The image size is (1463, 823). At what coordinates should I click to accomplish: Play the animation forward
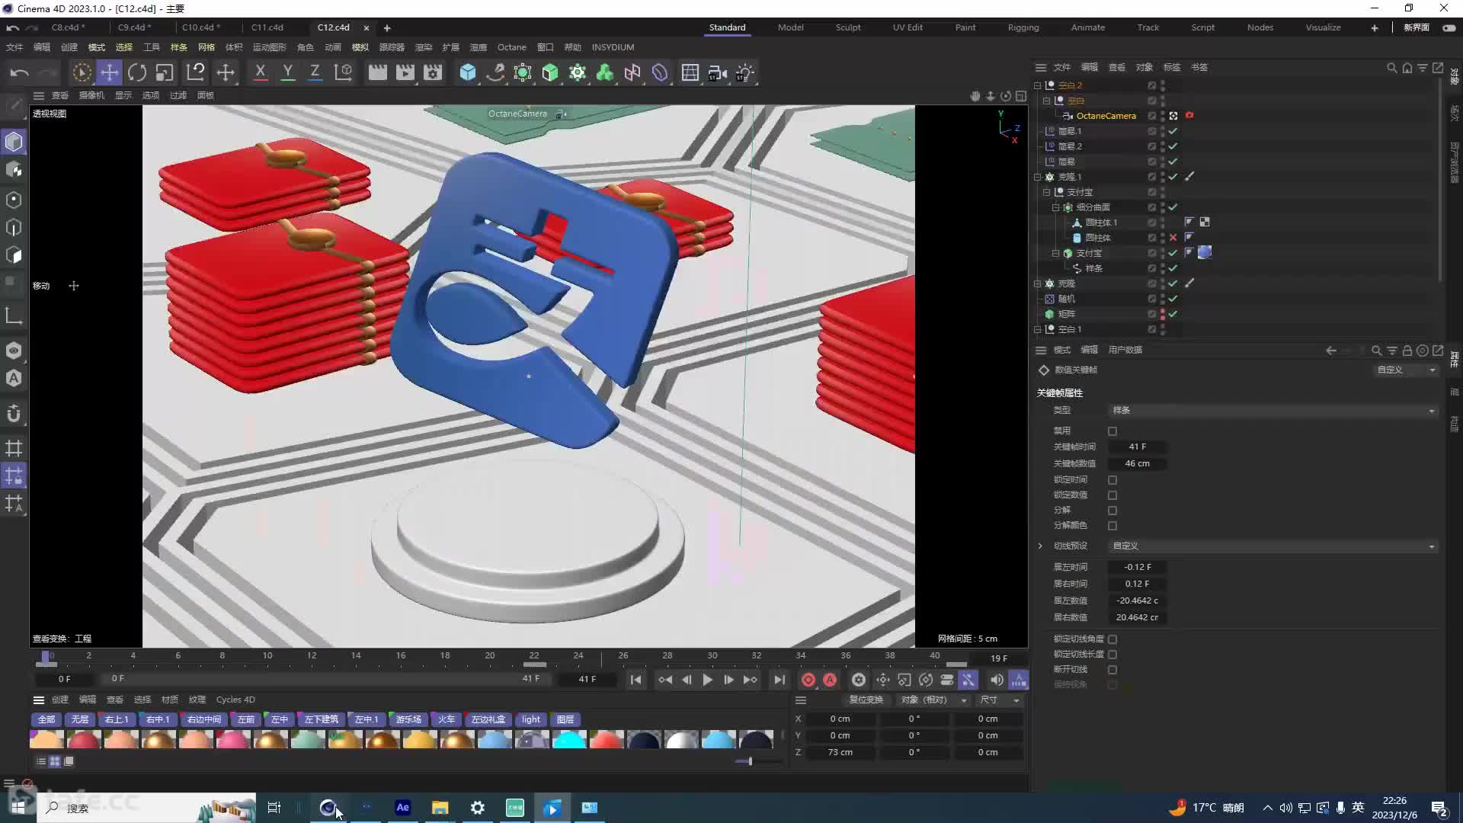tap(707, 680)
